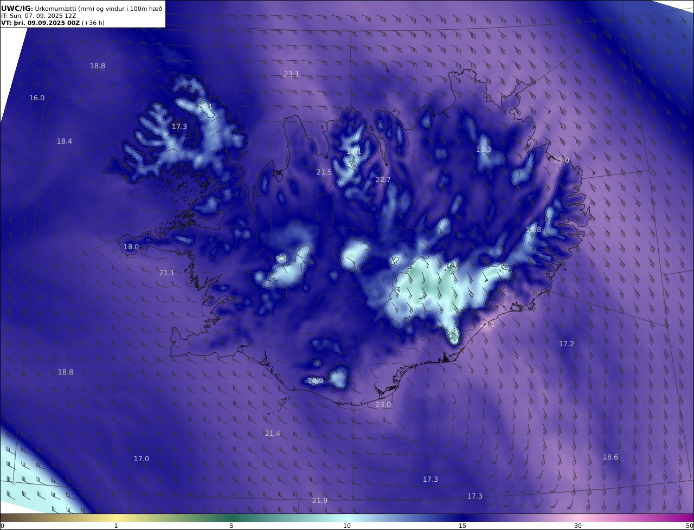Click the 10 tick label on the color scale
Screen dimensions: 694x530
pyautogui.click(x=347, y=526)
